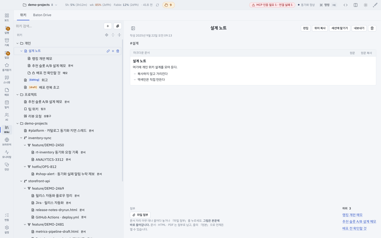381x238 pixels.
Task: Click the 파일 첨부 button
Action: (140, 215)
